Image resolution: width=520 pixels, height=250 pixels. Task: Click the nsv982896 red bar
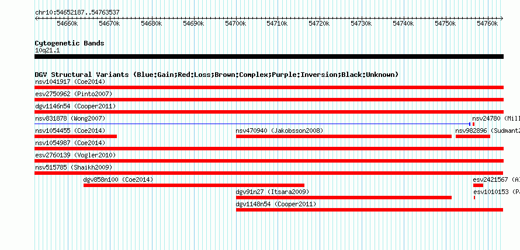coord(473,136)
